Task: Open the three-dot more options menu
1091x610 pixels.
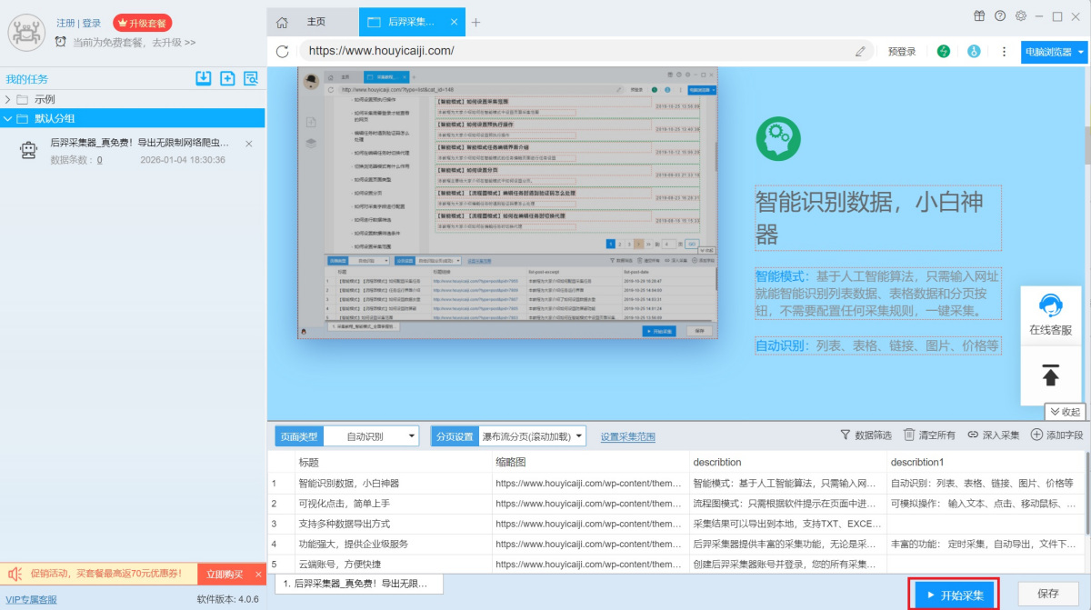Action: click(1004, 52)
